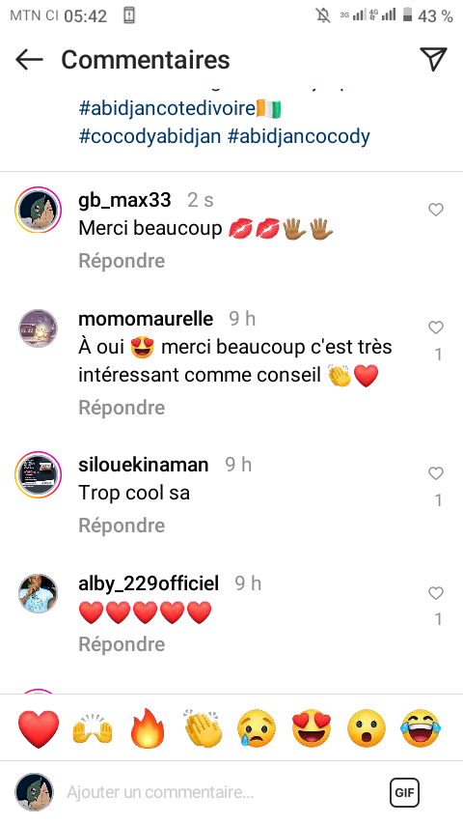Insert the fire quick emoji
The width and height of the screenshot is (463, 825).
(x=148, y=728)
